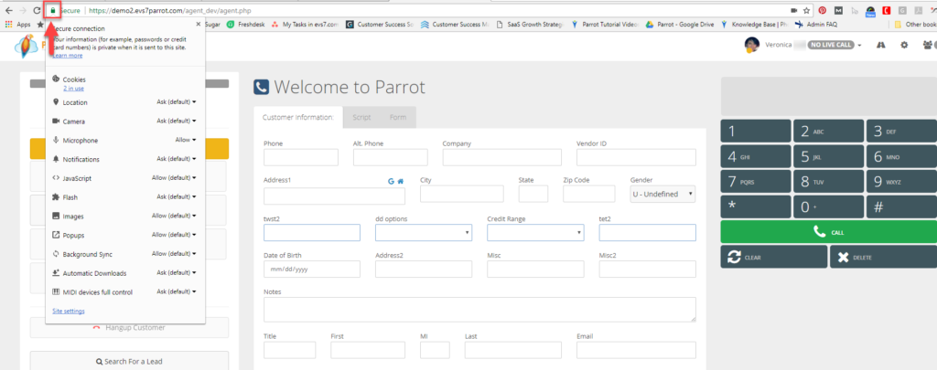Dial 1 on the keypad
Viewport: 937px width, 370px height.
tap(755, 132)
